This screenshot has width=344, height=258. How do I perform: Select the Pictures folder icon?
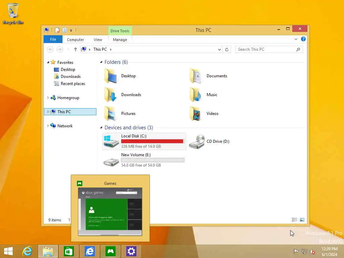110,114
